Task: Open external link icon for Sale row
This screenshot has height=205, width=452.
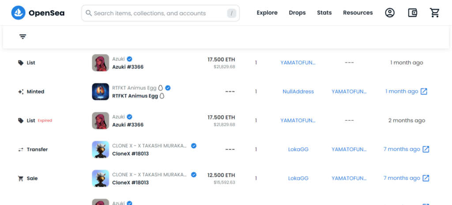Action: [x=426, y=178]
